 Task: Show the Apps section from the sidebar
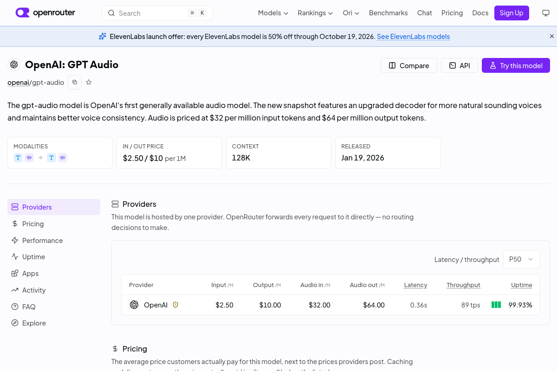tap(54, 273)
